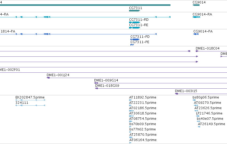227x144 pixels.
Task: Click the bs80g06.5prime label
Action: [206, 97]
